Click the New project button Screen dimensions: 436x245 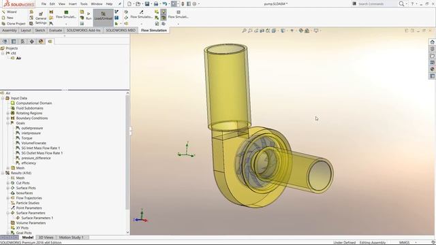click(7, 18)
